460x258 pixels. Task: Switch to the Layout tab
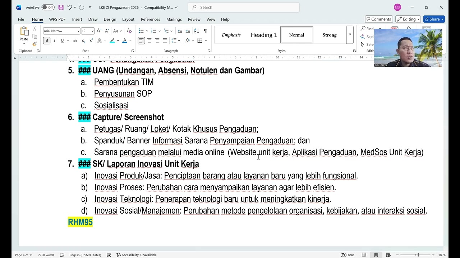click(128, 19)
